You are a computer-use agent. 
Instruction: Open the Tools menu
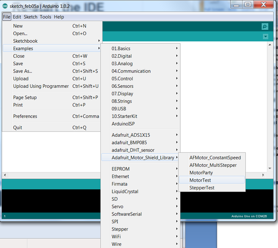[45, 17]
